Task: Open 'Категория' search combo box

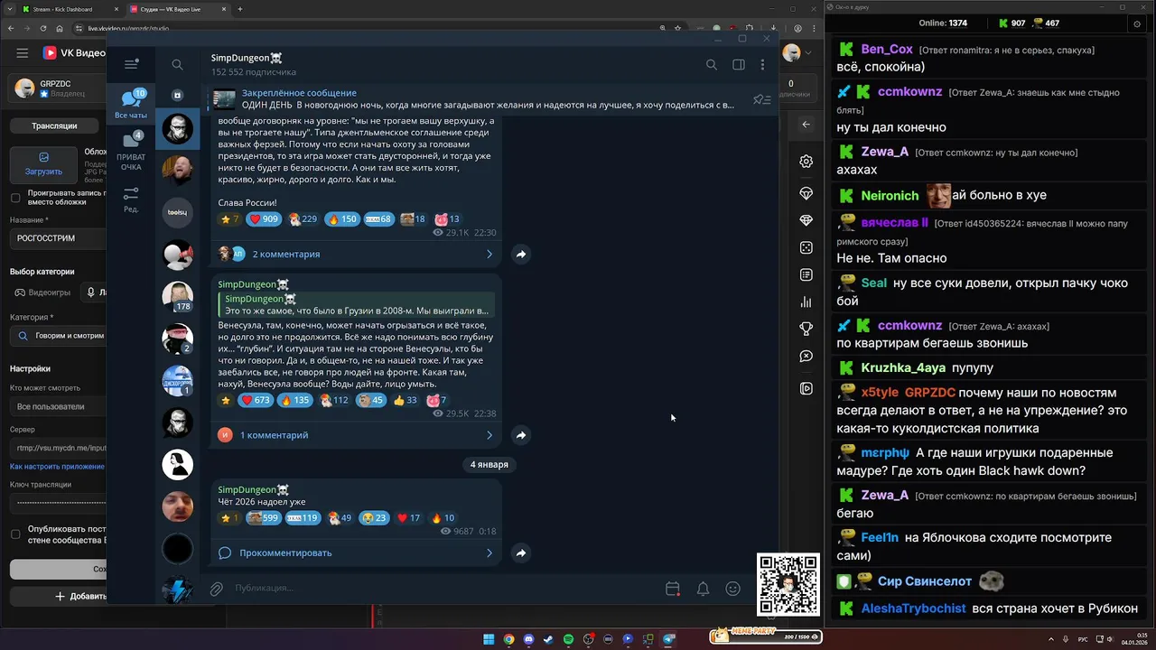Action: [58, 335]
